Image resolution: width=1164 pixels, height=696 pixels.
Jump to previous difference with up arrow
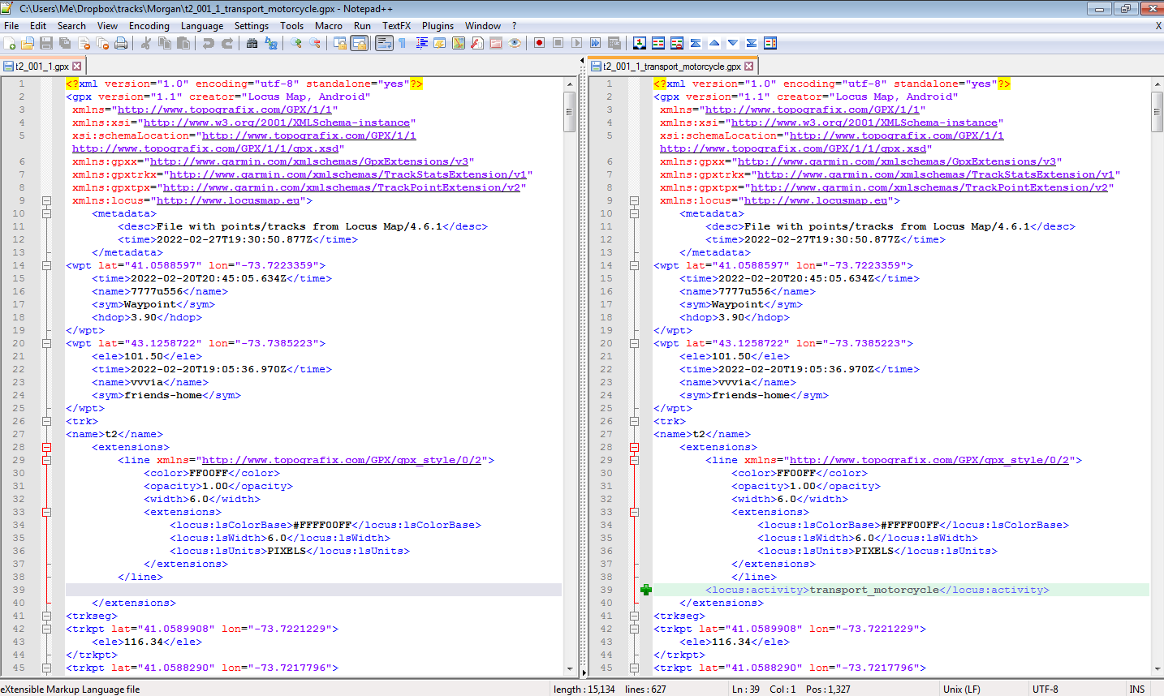pos(714,43)
